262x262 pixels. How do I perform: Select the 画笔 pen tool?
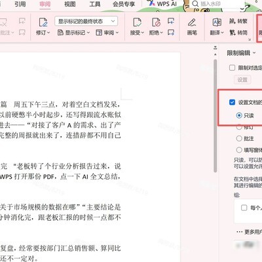192,22
